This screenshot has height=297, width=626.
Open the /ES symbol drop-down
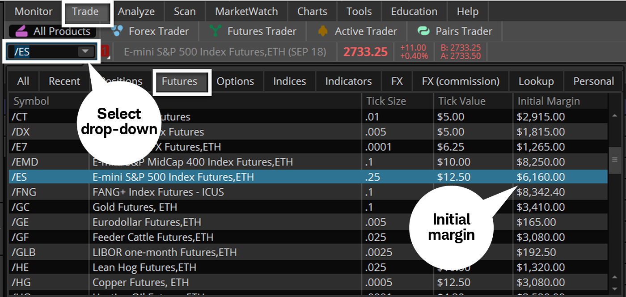[85, 51]
